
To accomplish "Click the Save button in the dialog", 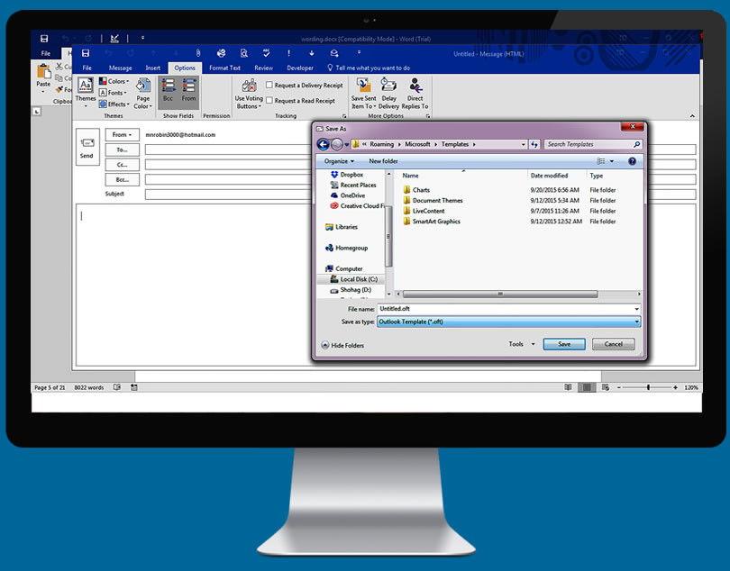I will pyautogui.click(x=564, y=344).
